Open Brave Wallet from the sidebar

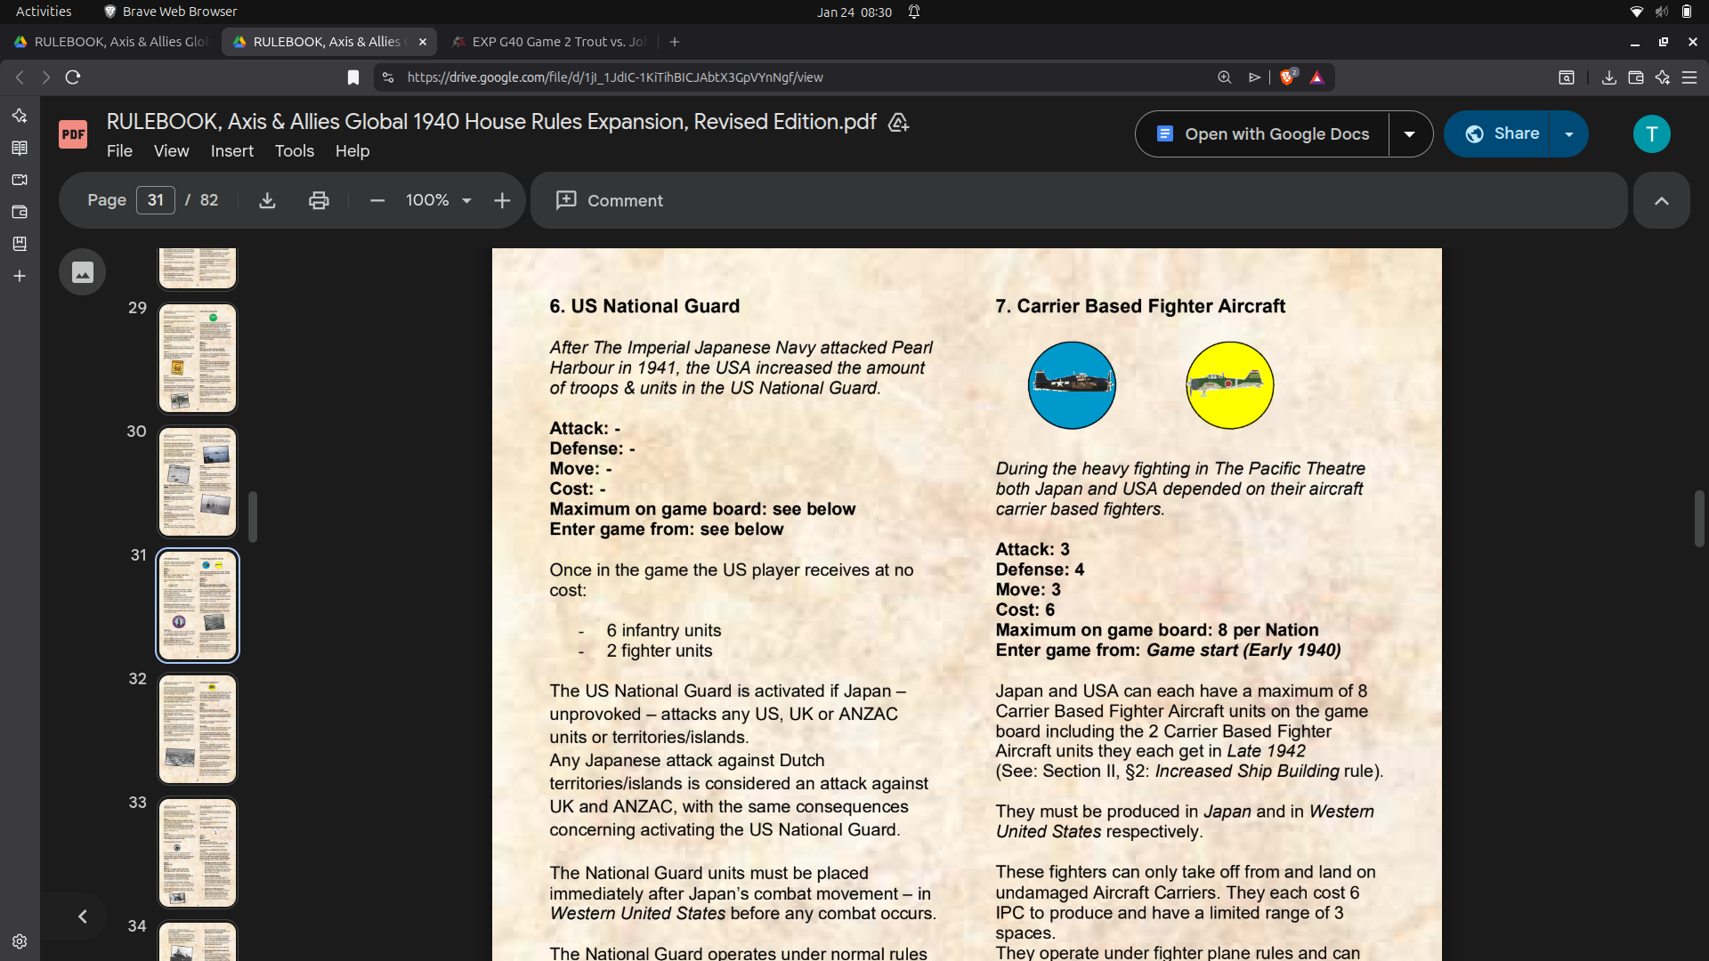click(20, 212)
